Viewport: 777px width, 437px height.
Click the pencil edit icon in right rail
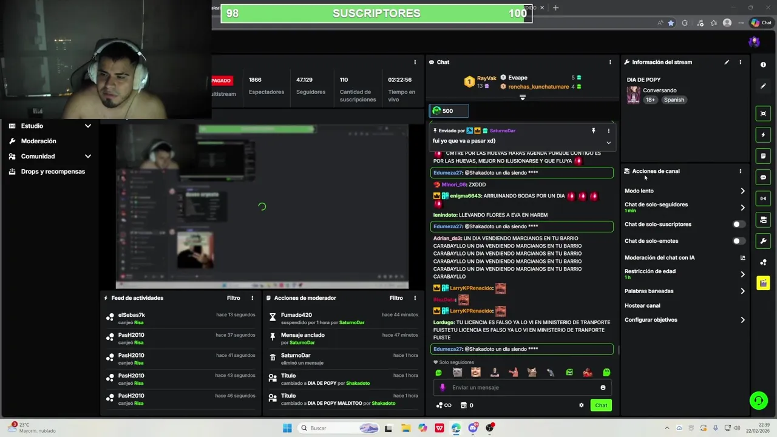763,86
